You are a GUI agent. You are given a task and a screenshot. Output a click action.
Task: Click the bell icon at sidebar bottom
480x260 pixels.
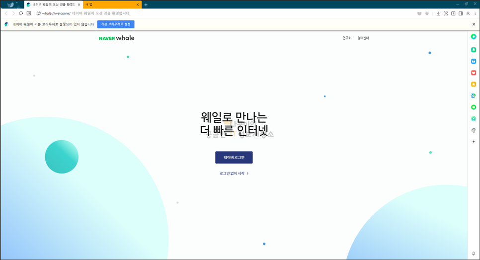(474, 254)
